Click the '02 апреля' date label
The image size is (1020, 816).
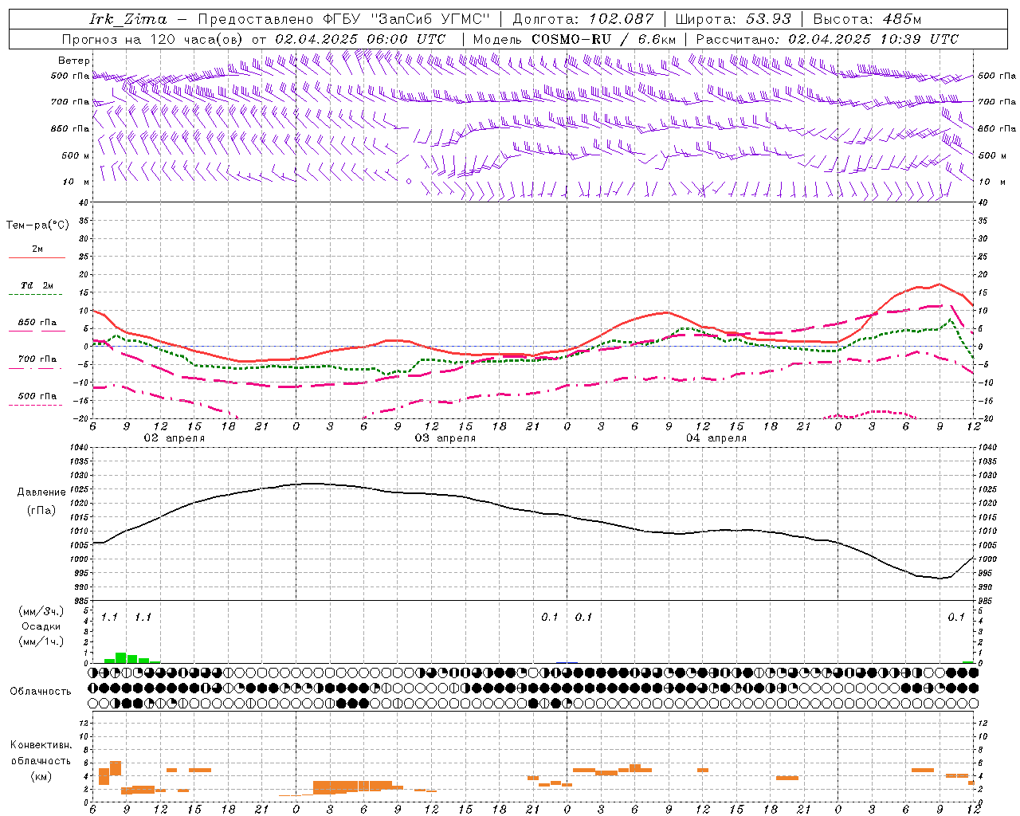[x=174, y=438]
